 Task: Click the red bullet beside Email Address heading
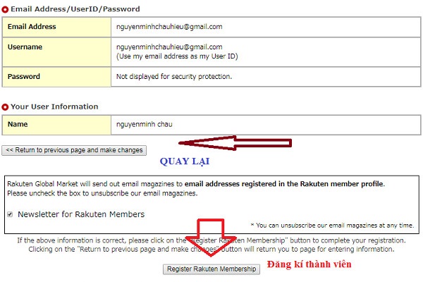coord(5,10)
